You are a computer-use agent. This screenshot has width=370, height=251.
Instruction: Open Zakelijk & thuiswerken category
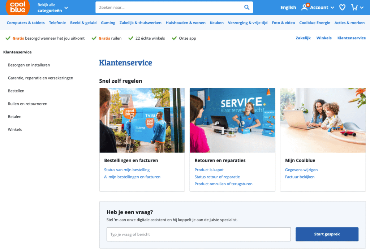click(x=141, y=23)
